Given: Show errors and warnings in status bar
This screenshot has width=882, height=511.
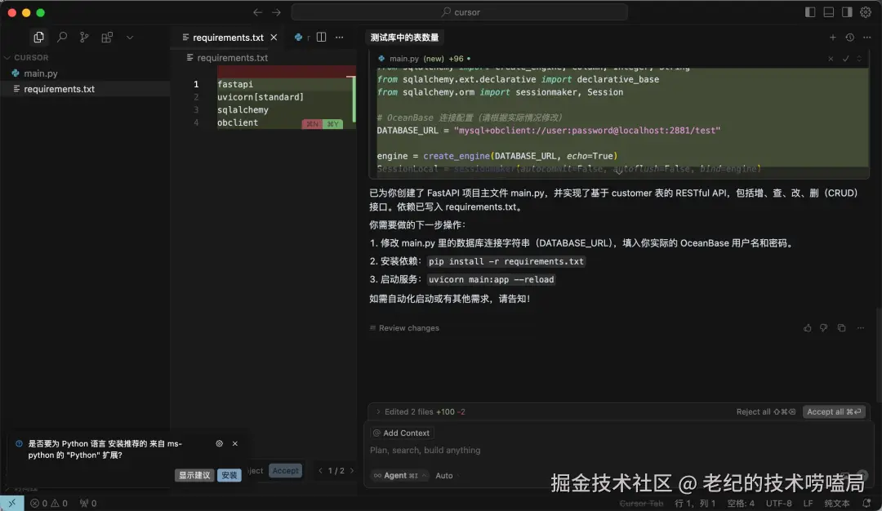Looking at the screenshot, I should [49, 503].
